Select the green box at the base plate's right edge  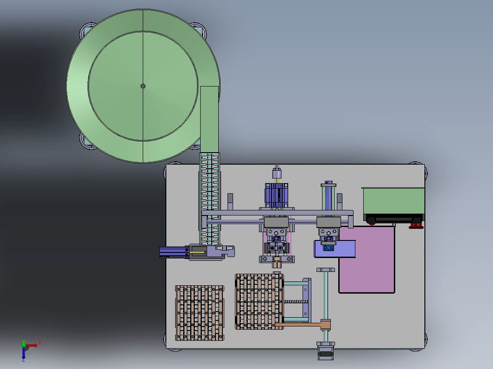click(x=393, y=201)
